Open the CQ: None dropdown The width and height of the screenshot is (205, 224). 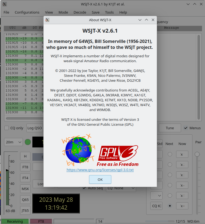pyautogui.click(x=121, y=188)
